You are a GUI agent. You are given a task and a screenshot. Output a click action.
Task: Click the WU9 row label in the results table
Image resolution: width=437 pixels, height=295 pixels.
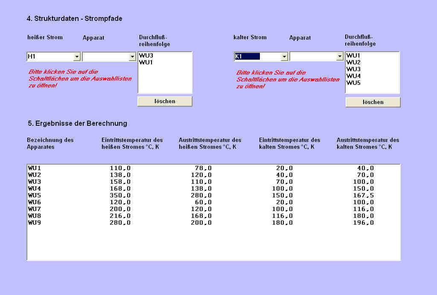tap(35, 223)
